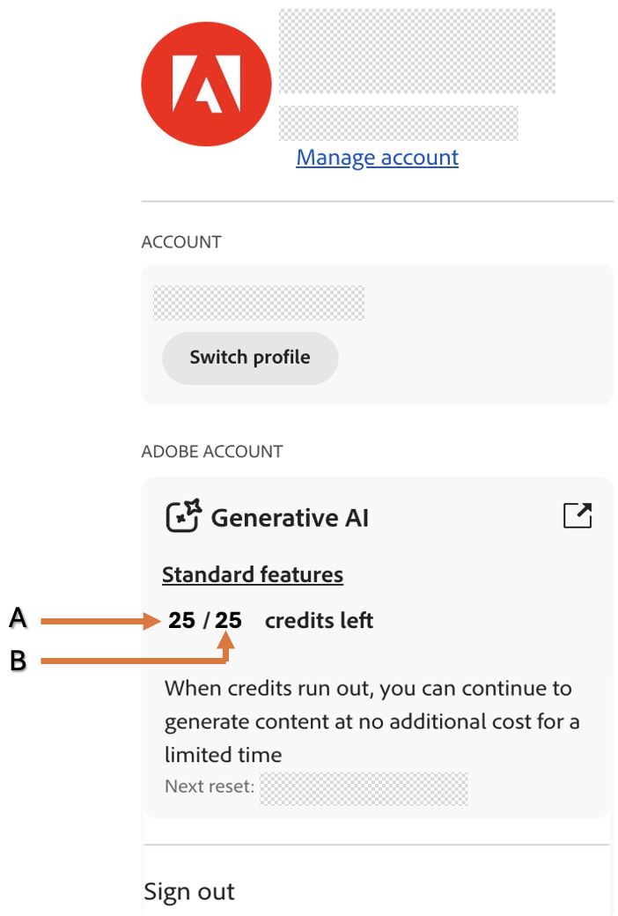Click the total credits number after the slash
Image resolution: width=618 pixels, height=916 pixels.
[x=229, y=621]
